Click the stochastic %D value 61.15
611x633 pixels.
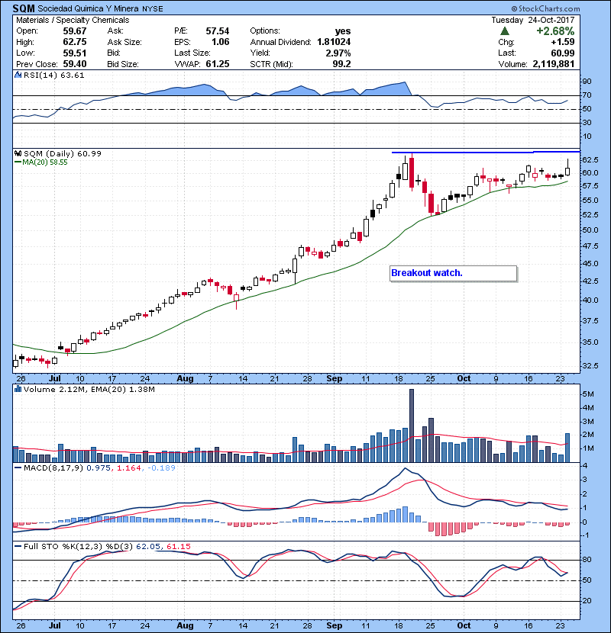click(x=178, y=547)
